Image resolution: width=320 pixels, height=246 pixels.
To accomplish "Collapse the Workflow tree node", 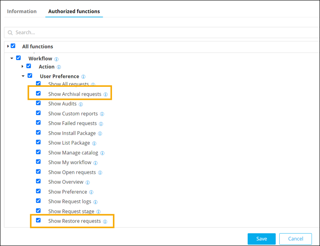I will pos(12,58).
